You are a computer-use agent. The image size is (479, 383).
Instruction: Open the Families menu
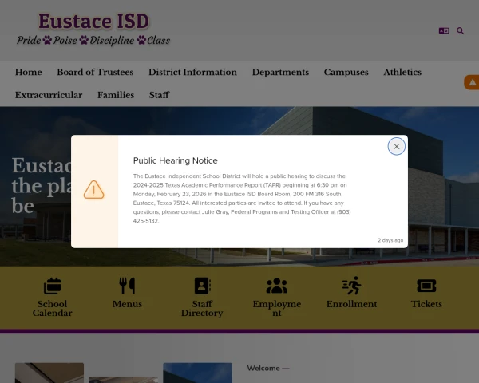pos(116,95)
